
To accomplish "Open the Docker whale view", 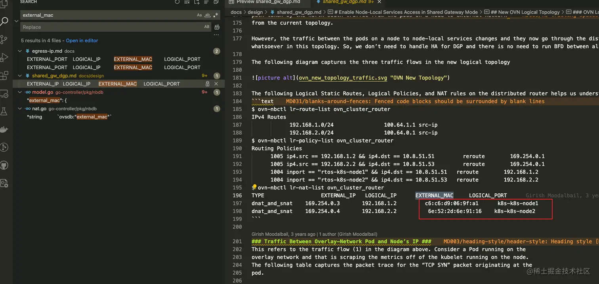I will click(x=4, y=130).
